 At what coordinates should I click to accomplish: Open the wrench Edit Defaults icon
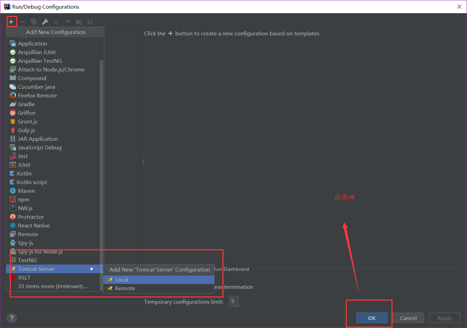(x=45, y=22)
